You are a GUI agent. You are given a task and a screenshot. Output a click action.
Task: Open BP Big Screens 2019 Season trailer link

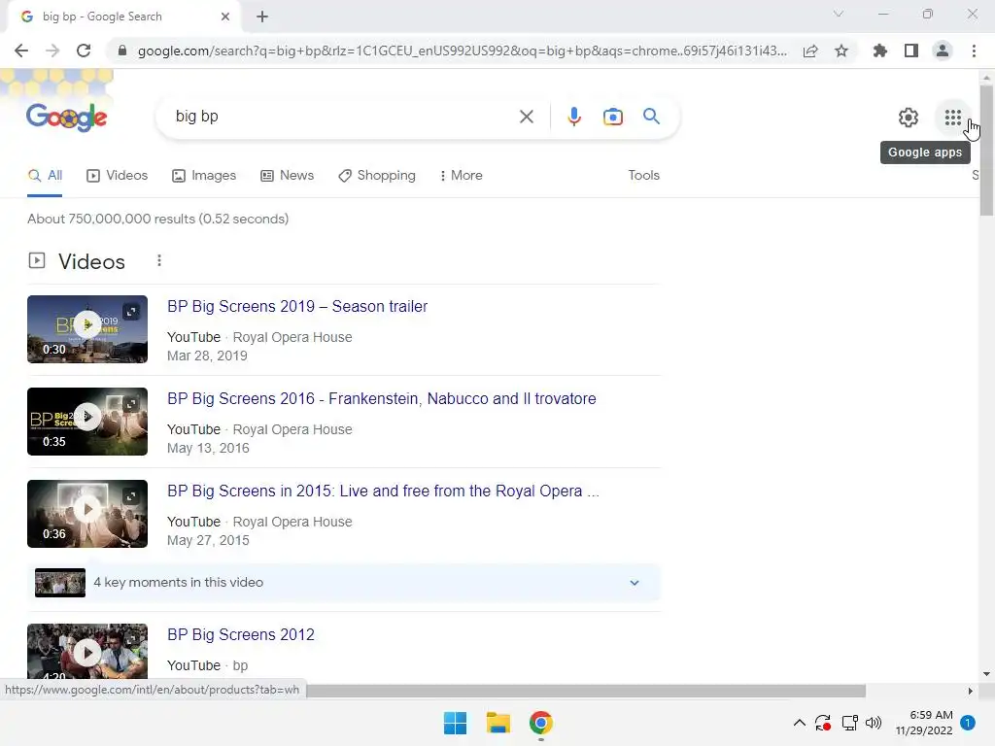[297, 306]
